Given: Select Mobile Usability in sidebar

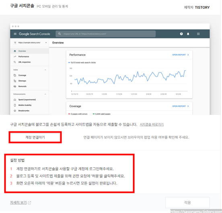Looking at the screenshot, I should click(30, 105).
